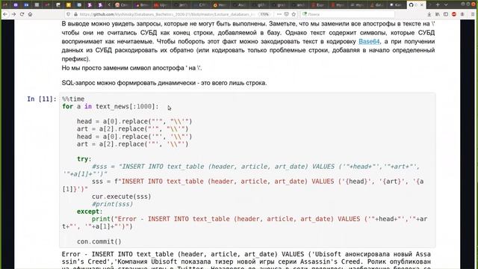This screenshot has height=269, width=478.
Task: Open the tracking protection shield icon
Action: (x=69, y=14)
